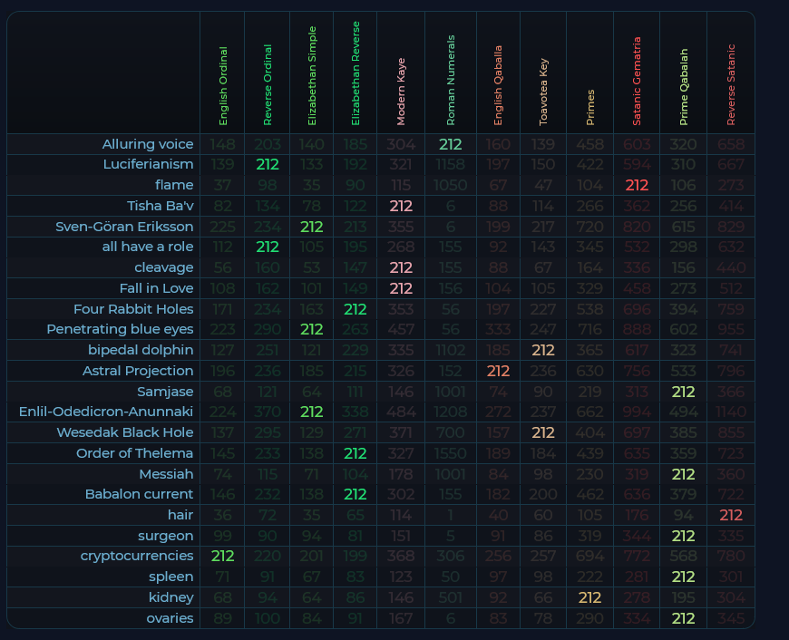This screenshot has width=789, height=640.
Task: Click the highlighted 212 in the bipedal dolphin row
Action: (543, 350)
